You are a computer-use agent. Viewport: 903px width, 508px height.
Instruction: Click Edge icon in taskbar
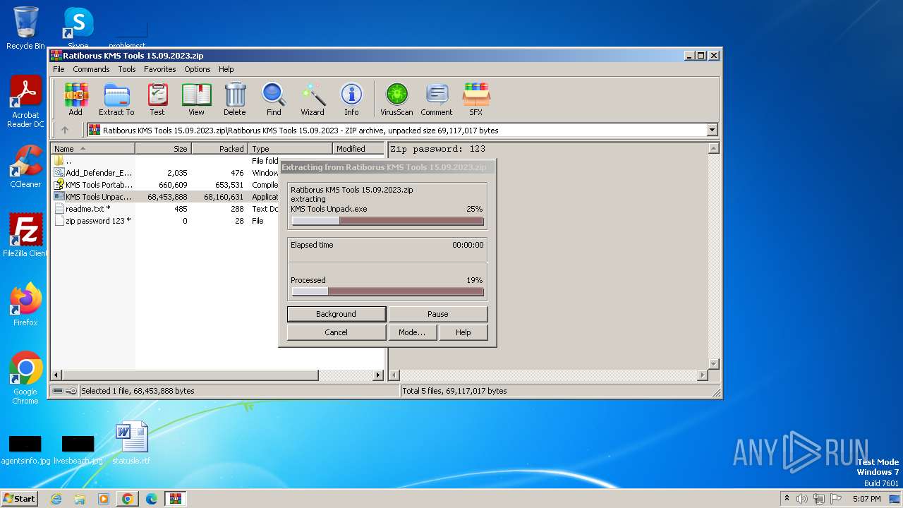[x=152, y=499]
